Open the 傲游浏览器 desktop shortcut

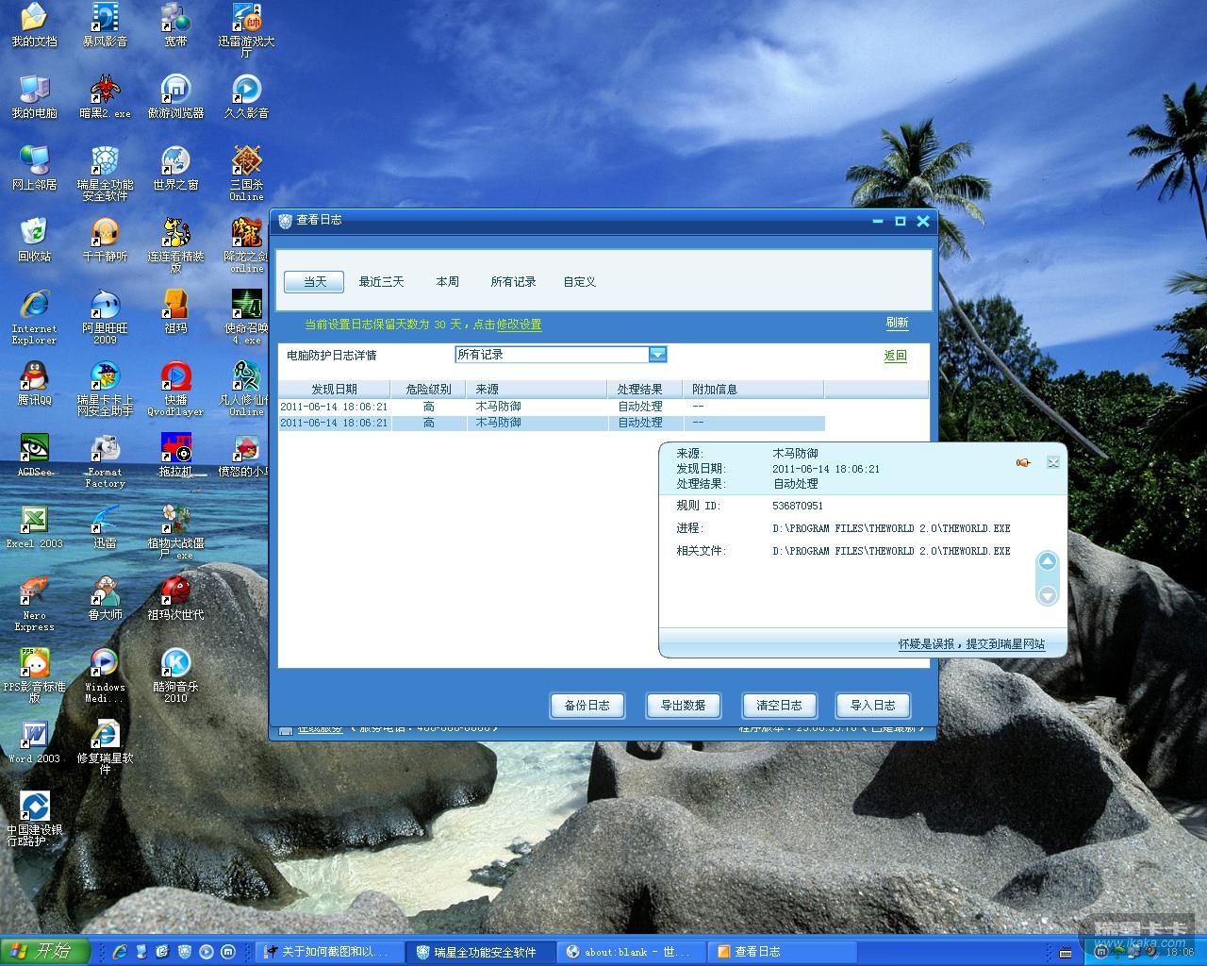pyautogui.click(x=175, y=96)
